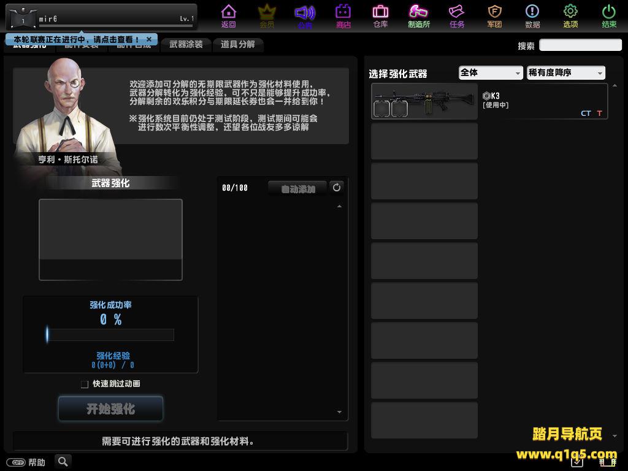
Task: Open the 会员 crown icon
Action: pyautogui.click(x=267, y=15)
